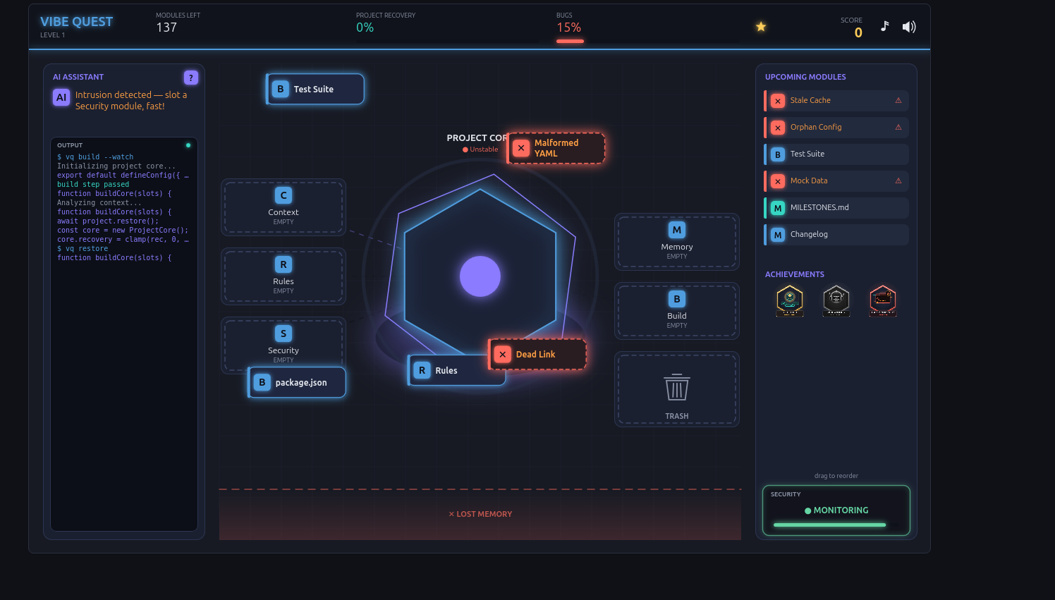
Task: Select the Dead Link bug X icon
Action: coord(502,354)
